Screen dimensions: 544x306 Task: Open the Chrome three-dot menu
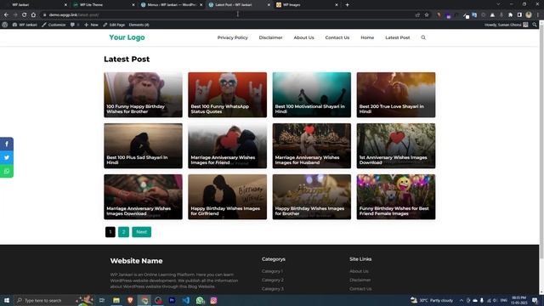538,15
